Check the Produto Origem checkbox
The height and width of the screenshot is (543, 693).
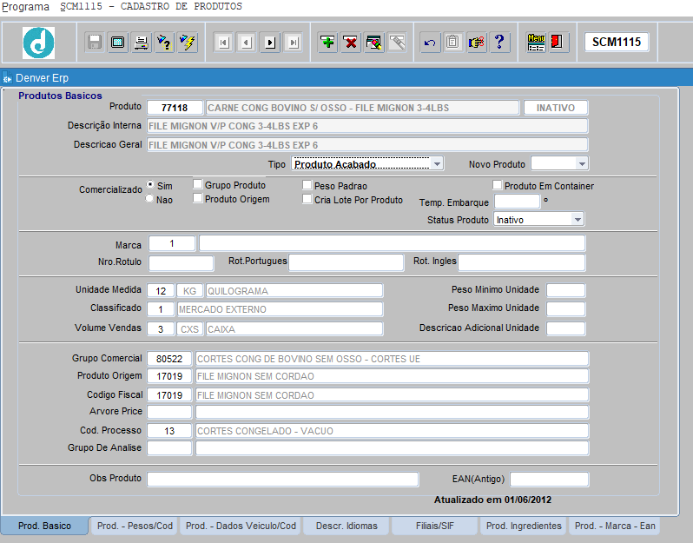point(197,199)
